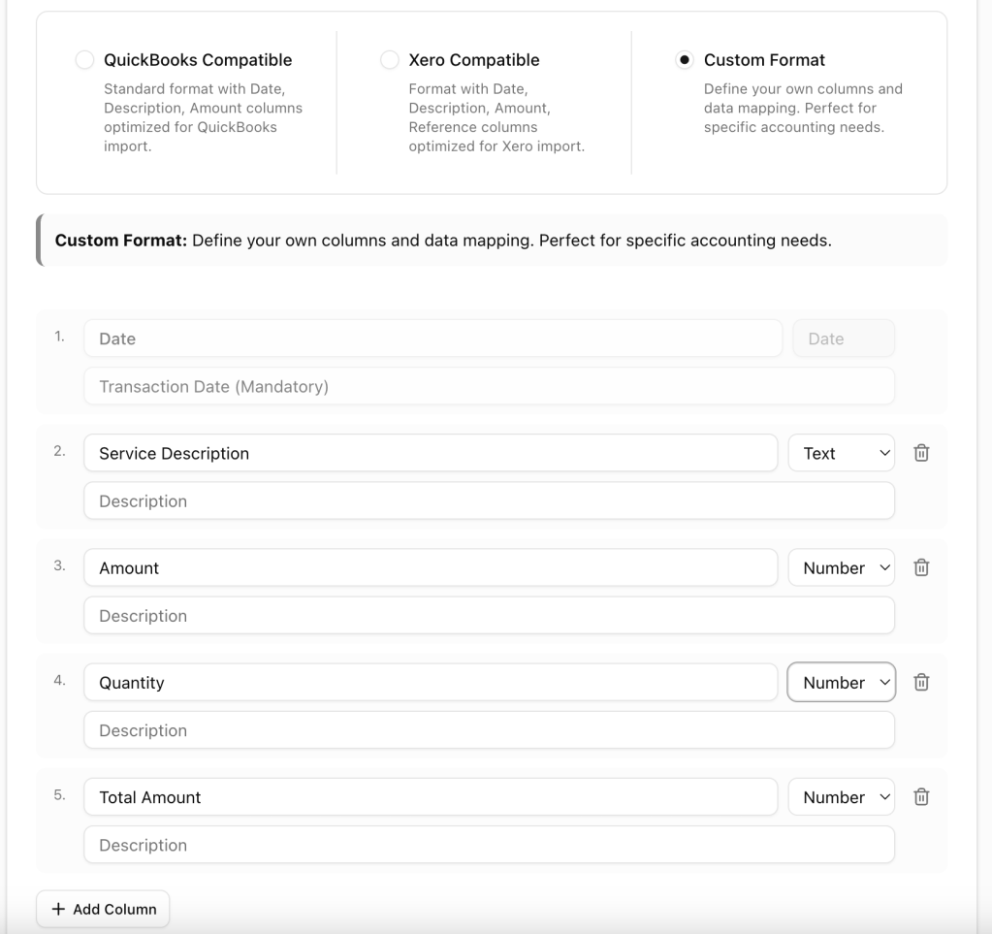Click the Add Column button
The width and height of the screenshot is (992, 934).
pyautogui.click(x=103, y=909)
